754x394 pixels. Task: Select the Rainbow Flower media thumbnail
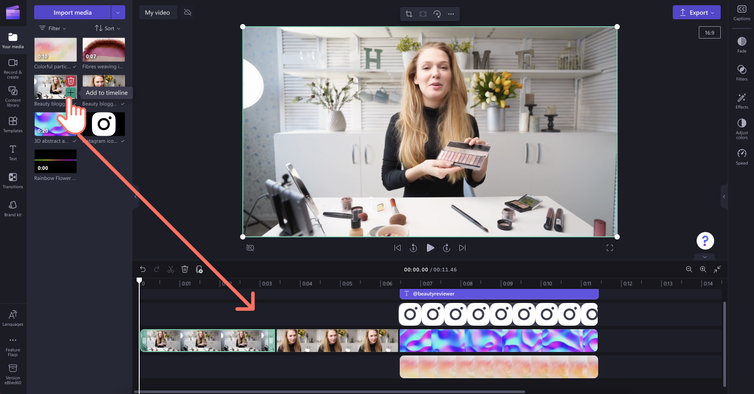pyautogui.click(x=56, y=161)
